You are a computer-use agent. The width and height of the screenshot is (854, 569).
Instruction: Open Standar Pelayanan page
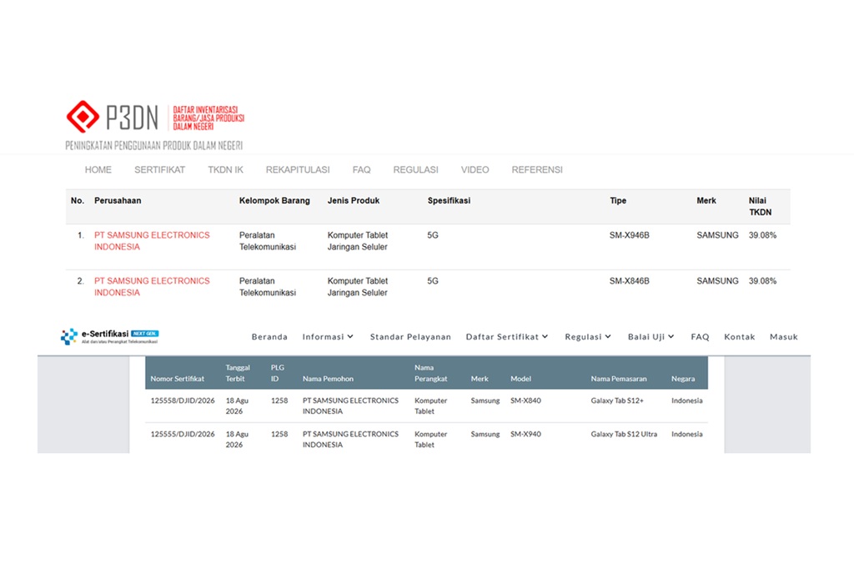point(410,337)
